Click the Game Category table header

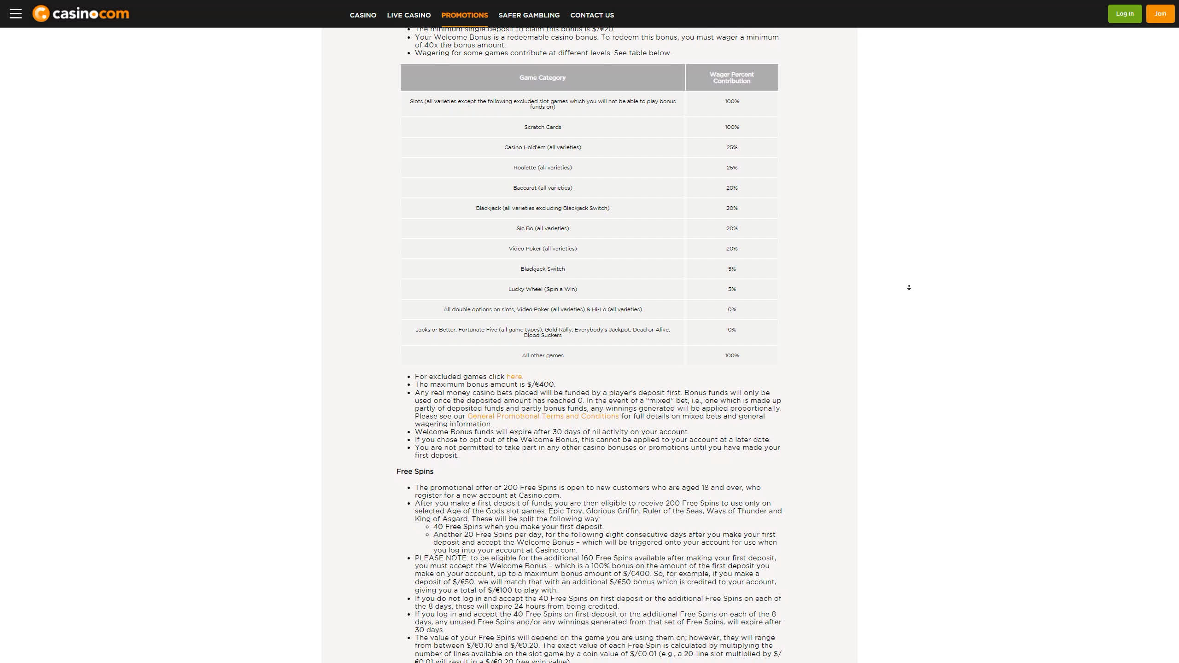click(542, 78)
